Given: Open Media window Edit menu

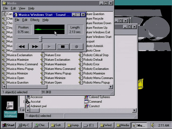Looking at the screenshot, I should coord(13,8).
